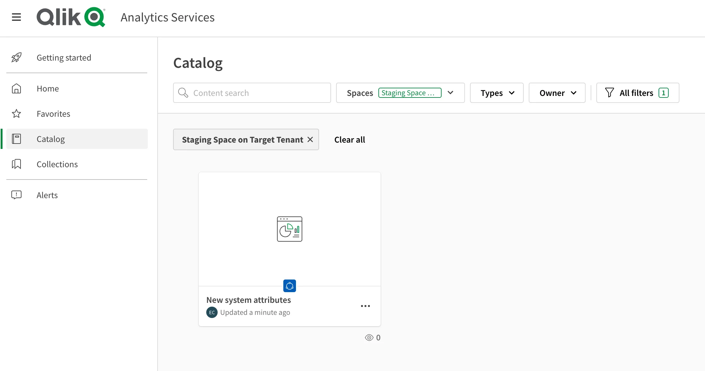
Task: Select the Favorites star icon
Action: [x=16, y=113]
